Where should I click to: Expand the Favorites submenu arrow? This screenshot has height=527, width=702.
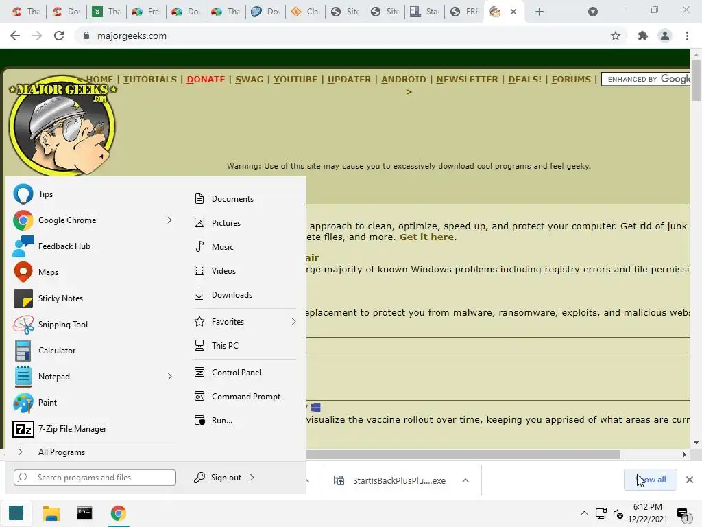tap(293, 322)
